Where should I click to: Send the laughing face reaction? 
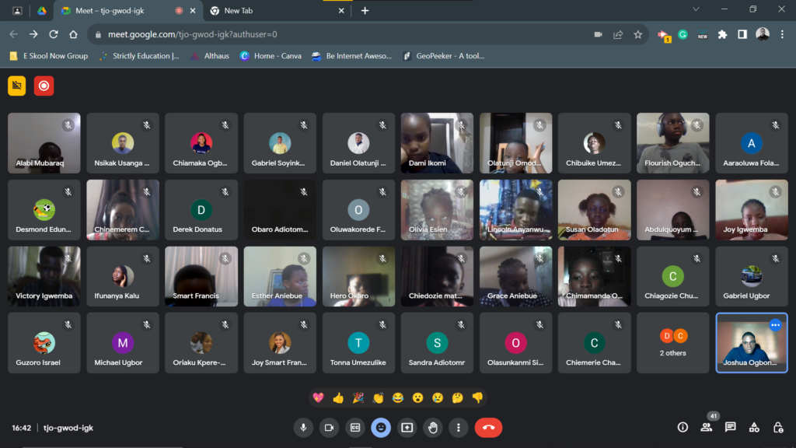[x=398, y=397]
